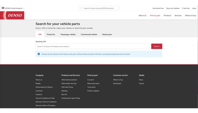The width and height of the screenshot is (198, 113).
Task: Open the Services menu
Action: click(x=178, y=16)
